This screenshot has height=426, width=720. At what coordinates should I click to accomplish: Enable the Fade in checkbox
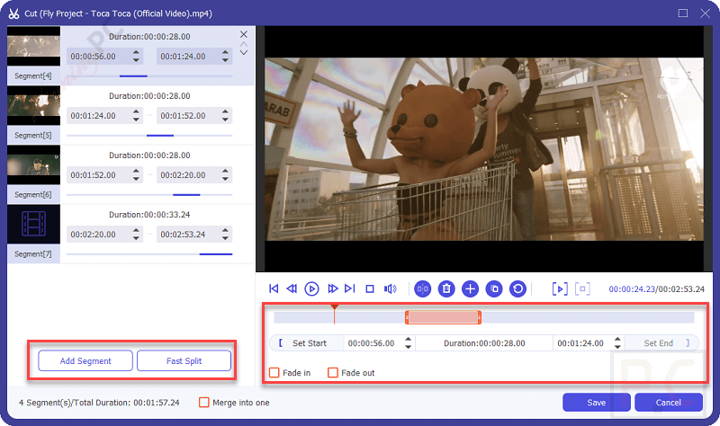(274, 373)
